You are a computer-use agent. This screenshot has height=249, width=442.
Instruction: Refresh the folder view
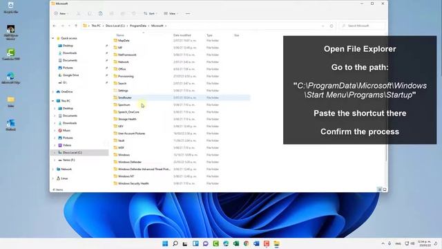point(331,26)
